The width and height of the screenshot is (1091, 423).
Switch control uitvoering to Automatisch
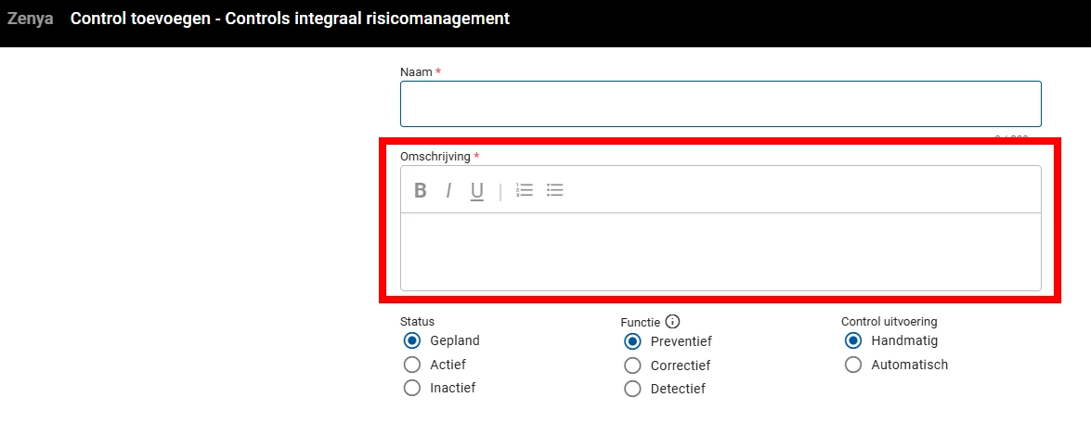(853, 365)
